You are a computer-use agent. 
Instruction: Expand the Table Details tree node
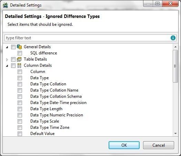[x=7, y=60]
